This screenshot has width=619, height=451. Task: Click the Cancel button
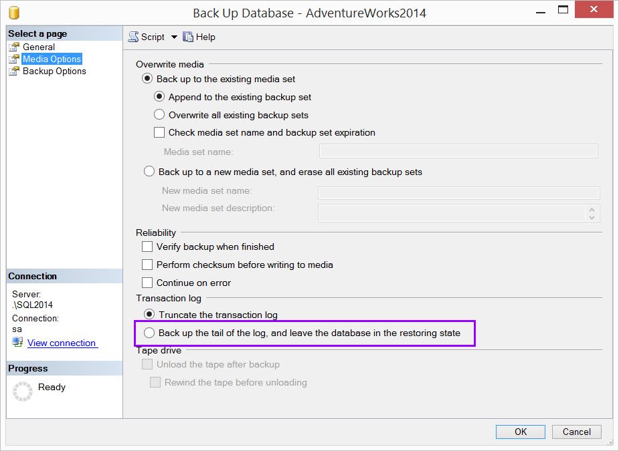pos(576,432)
